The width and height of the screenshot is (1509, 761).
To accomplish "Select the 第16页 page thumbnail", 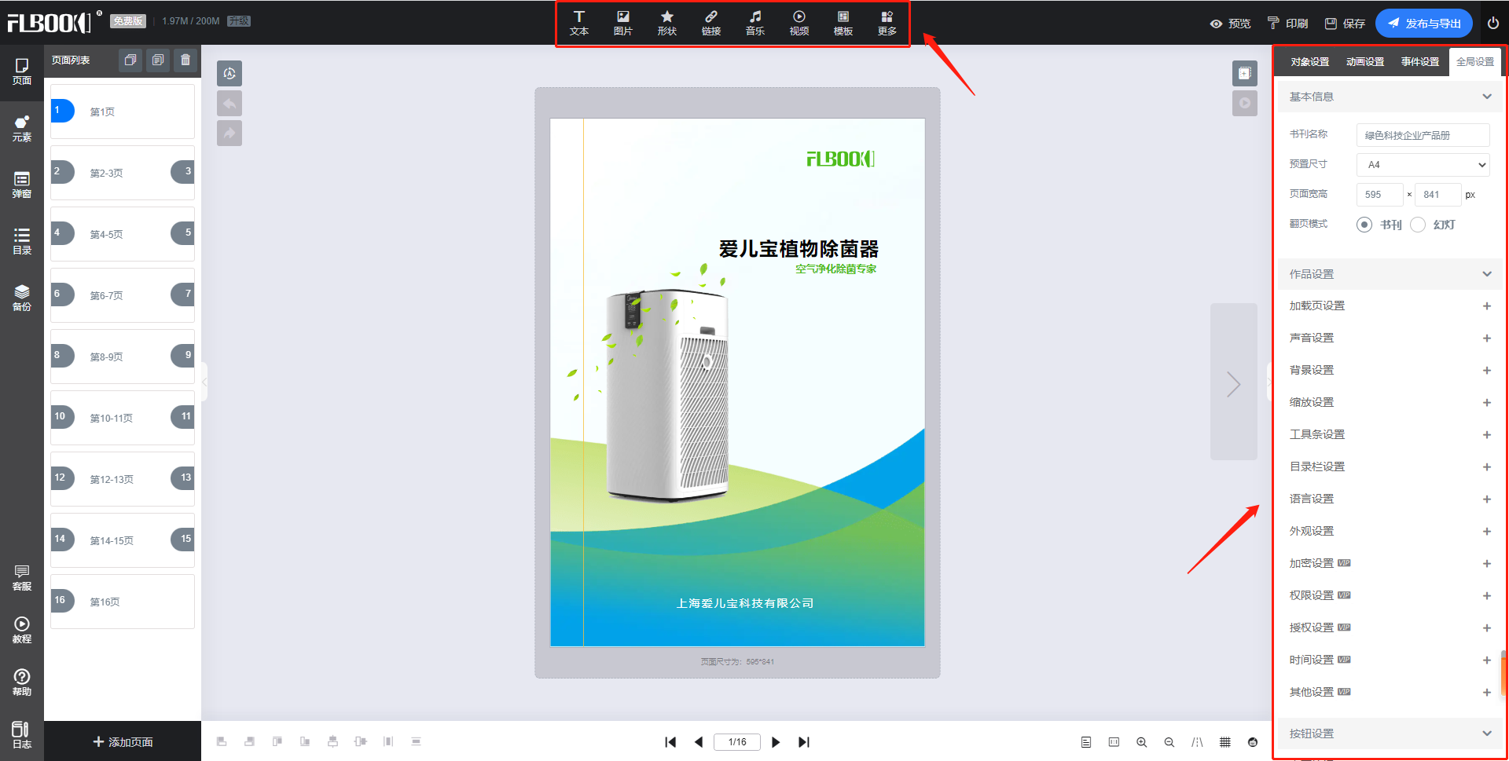I will pos(123,602).
